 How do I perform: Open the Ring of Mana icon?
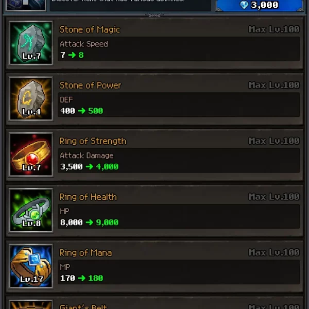click(x=31, y=266)
